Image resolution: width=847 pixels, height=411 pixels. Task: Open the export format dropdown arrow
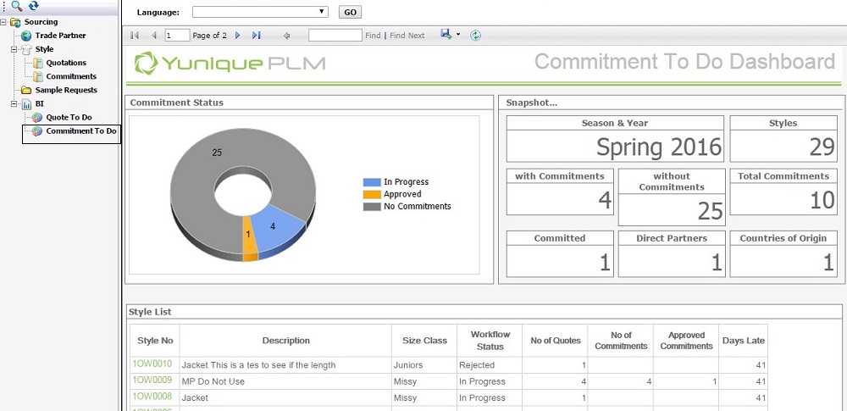point(458,35)
